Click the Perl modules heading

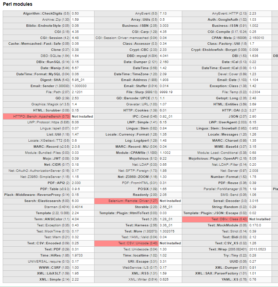[x=18, y=4]
